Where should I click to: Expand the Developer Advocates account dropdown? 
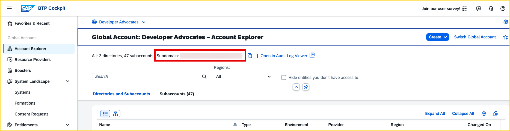coord(144,22)
